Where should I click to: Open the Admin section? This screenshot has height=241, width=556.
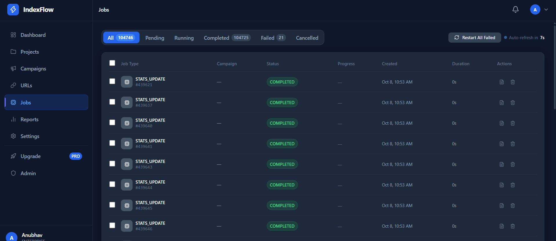[x=46, y=173]
